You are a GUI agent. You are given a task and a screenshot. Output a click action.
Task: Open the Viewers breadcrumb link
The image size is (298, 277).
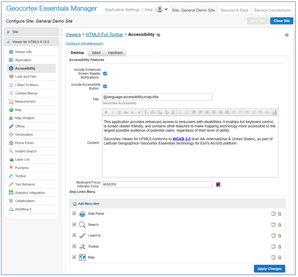(x=73, y=35)
